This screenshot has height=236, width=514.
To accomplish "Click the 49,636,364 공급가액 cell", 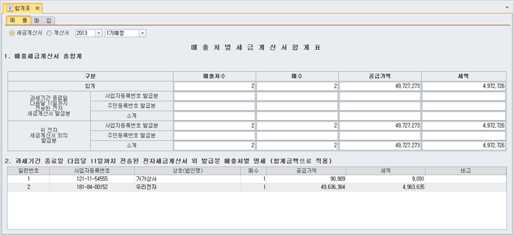I will [306, 187].
